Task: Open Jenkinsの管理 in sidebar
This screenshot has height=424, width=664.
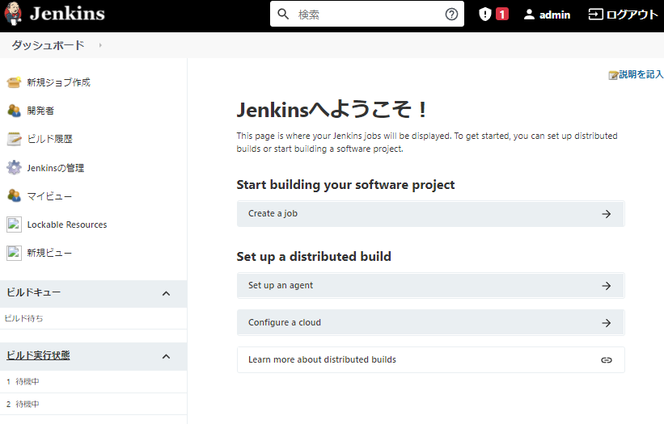Action: click(x=56, y=168)
